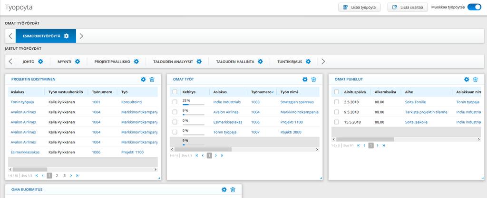Check the select-all box in Omat työt header
The width and height of the screenshot is (487, 198).
coord(175,92)
